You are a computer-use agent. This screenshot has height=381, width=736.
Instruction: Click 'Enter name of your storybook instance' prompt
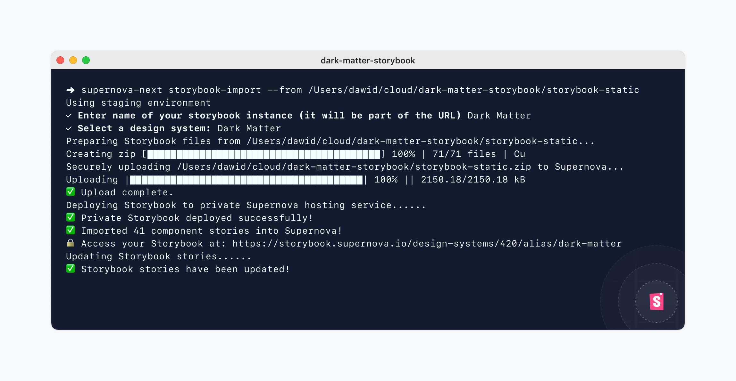[x=269, y=116]
